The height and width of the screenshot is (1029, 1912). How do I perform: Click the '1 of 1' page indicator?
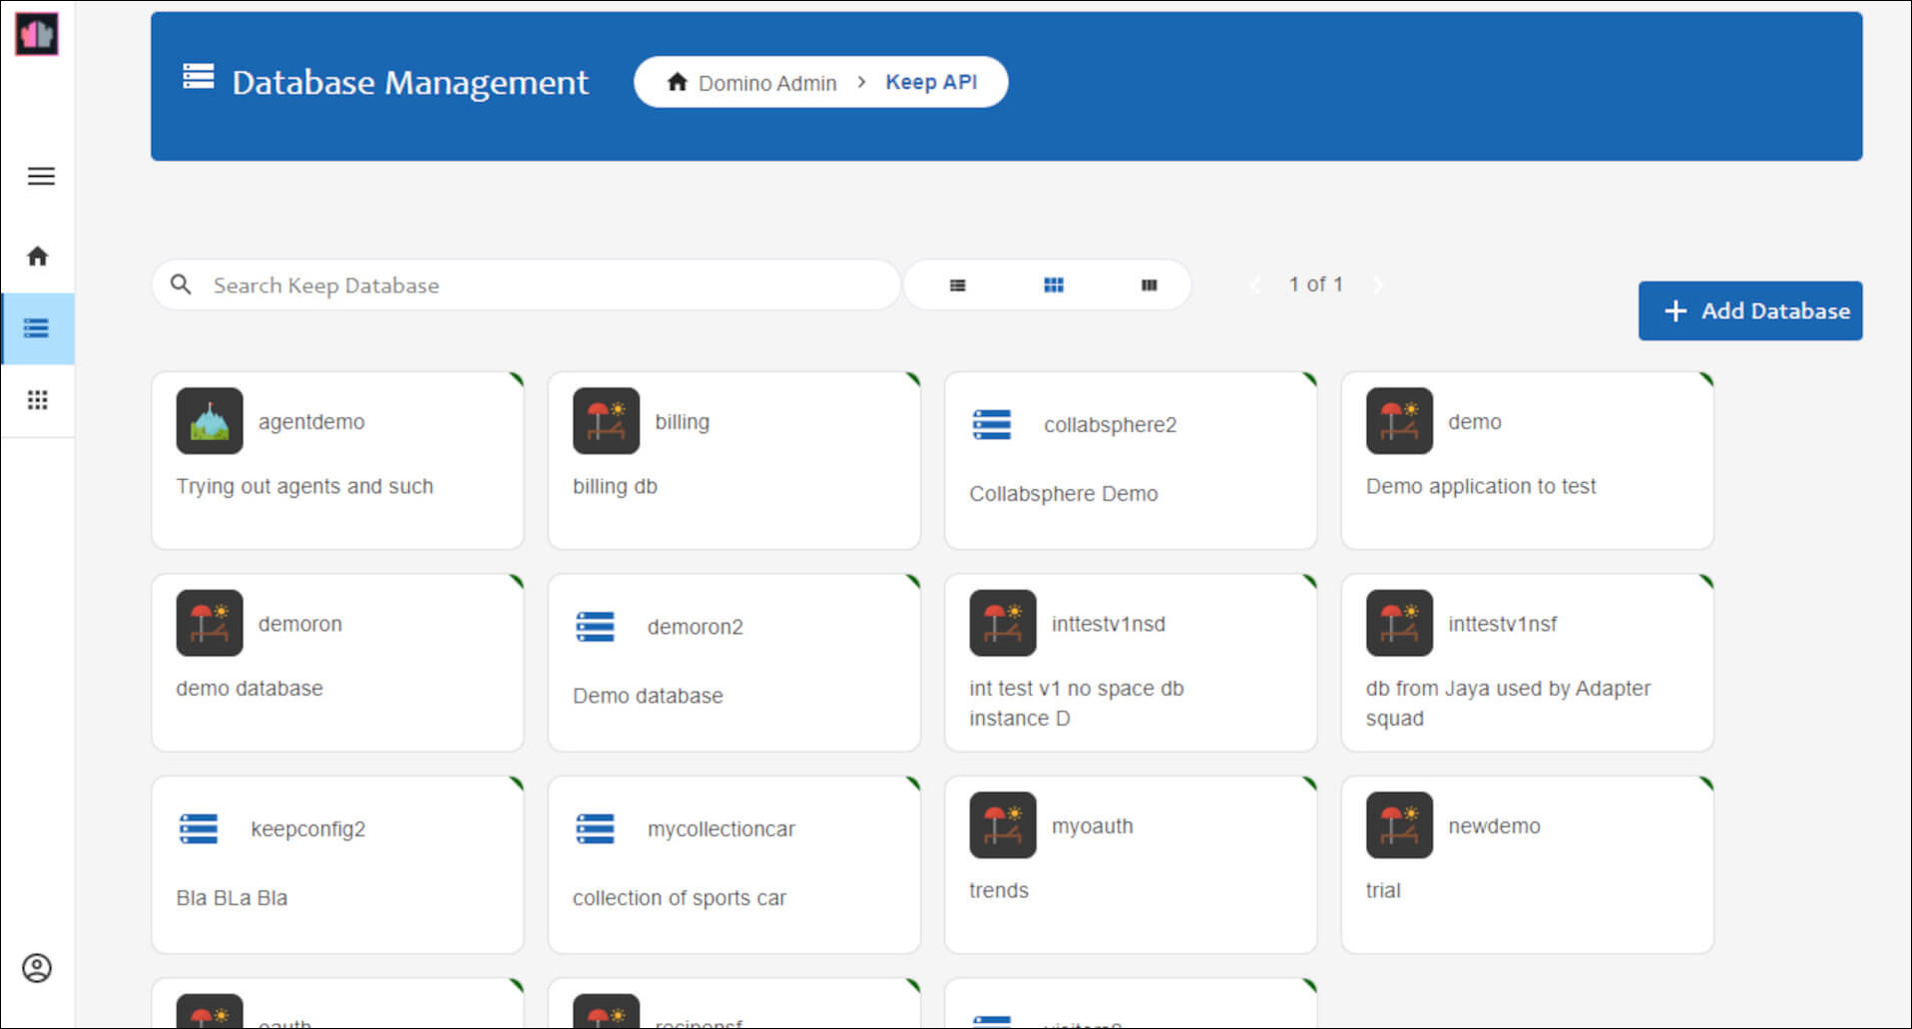1315,284
